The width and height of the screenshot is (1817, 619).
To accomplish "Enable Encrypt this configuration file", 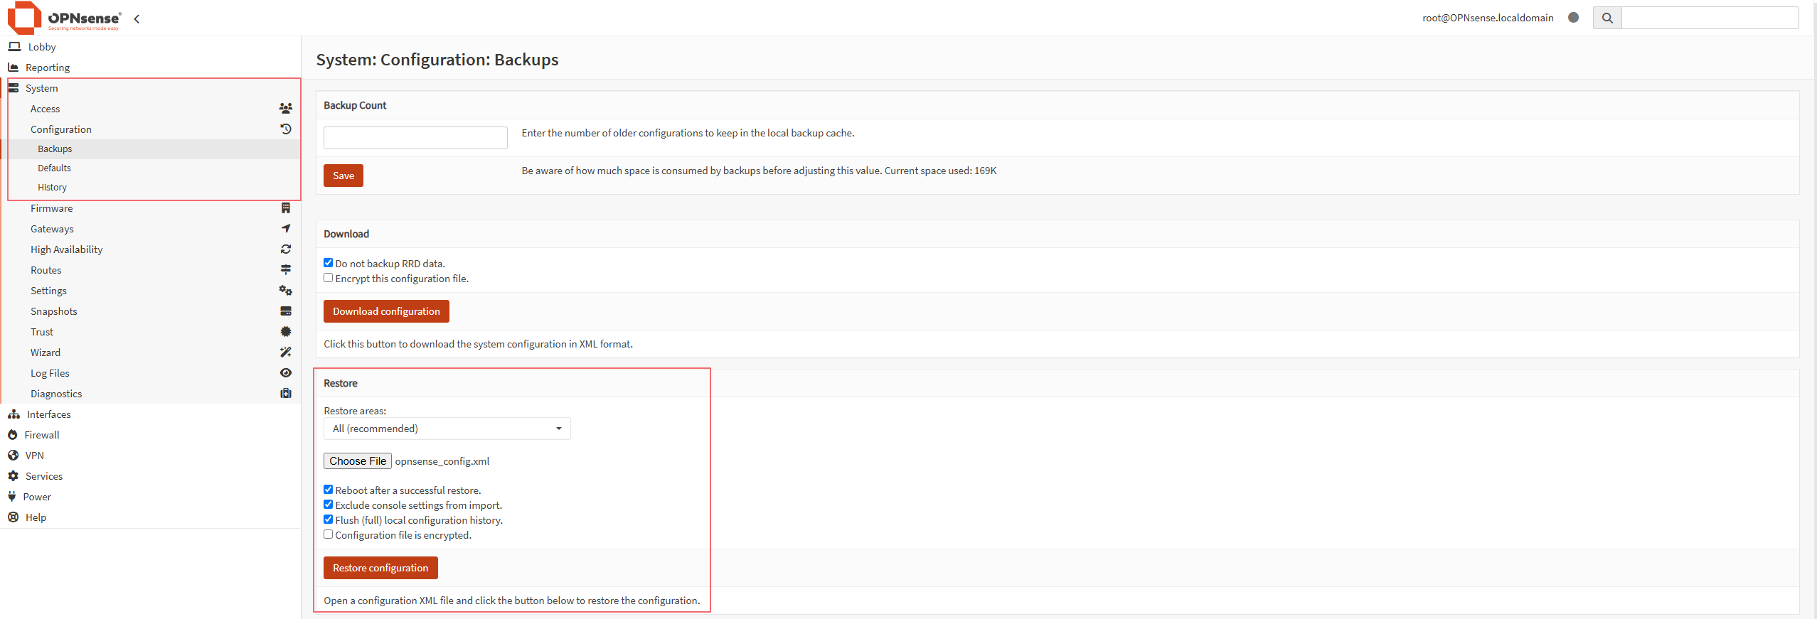I will point(329,278).
